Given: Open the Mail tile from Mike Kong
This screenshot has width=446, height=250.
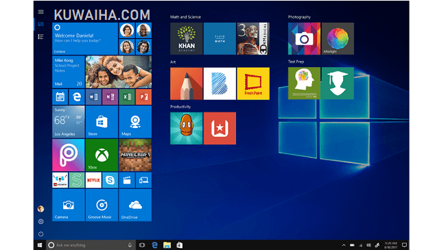Looking at the screenshot, I should (x=68, y=72).
